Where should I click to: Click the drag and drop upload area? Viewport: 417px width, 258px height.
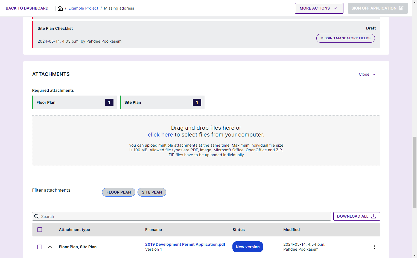(206, 141)
